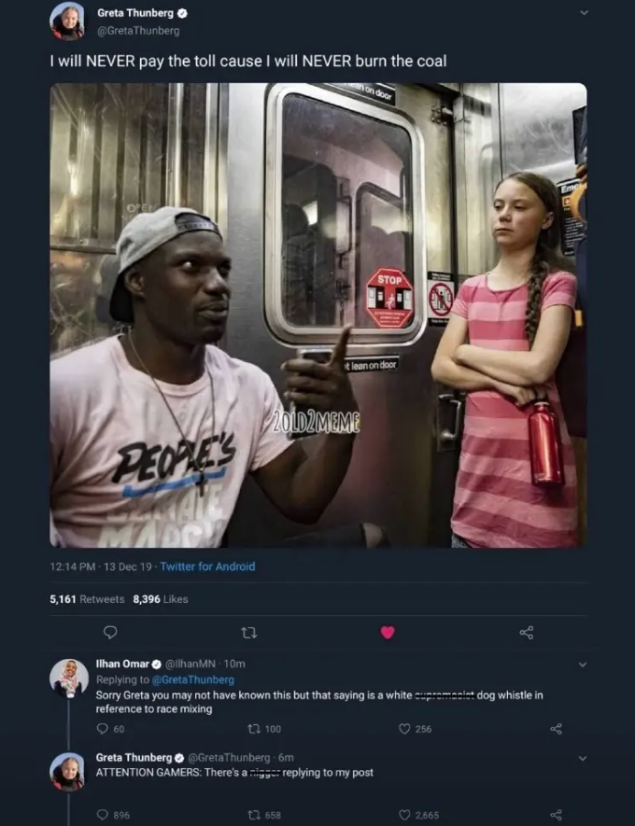
Task: Click the share icon on Ilhan Omar's reply
Action: (556, 729)
